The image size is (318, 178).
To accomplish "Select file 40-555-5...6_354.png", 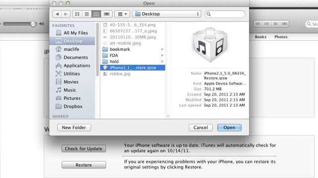I will pos(133,25).
